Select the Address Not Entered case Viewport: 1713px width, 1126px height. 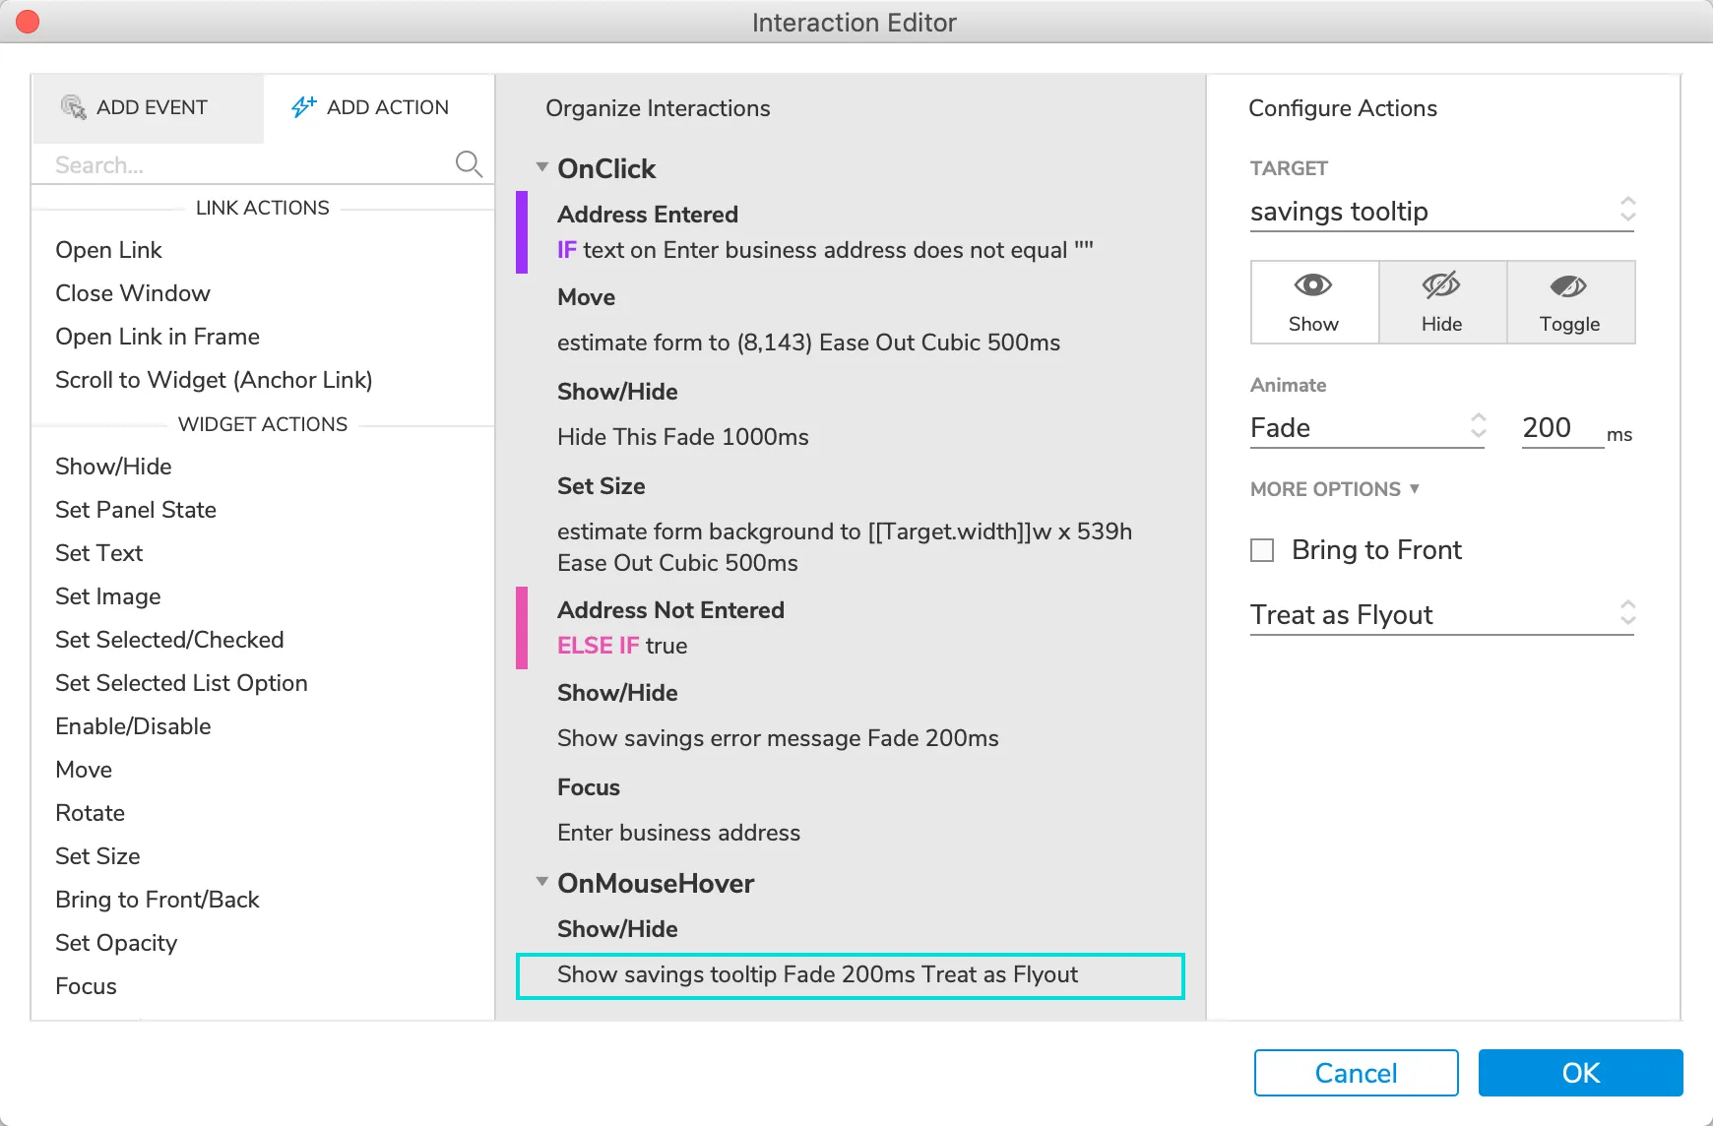pos(670,610)
